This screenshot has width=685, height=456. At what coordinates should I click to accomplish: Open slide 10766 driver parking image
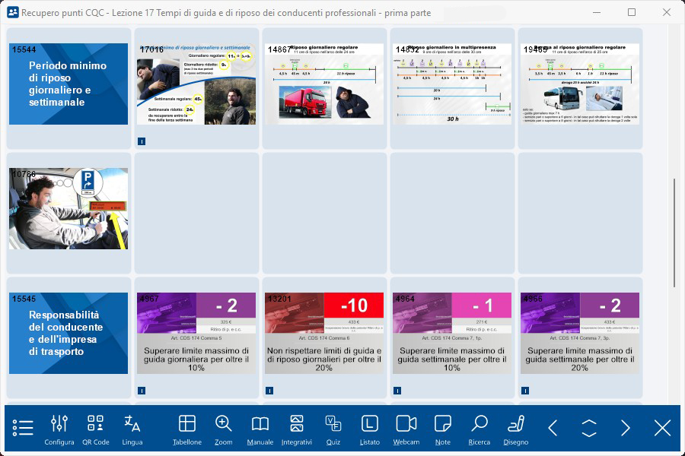[68, 208]
